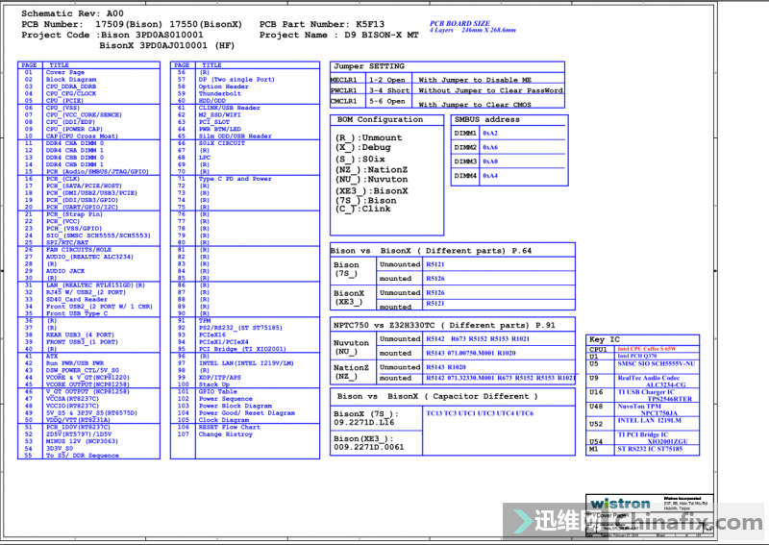Click the "SMBUS address" heading

click(487, 120)
